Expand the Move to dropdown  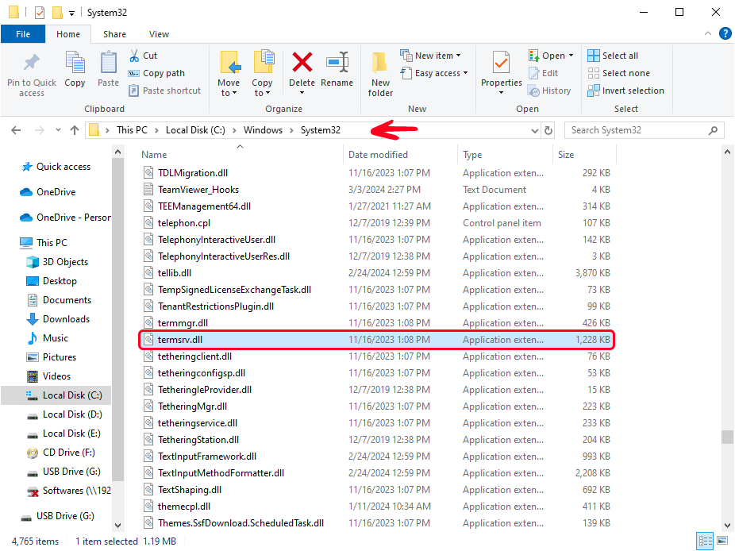click(x=229, y=93)
